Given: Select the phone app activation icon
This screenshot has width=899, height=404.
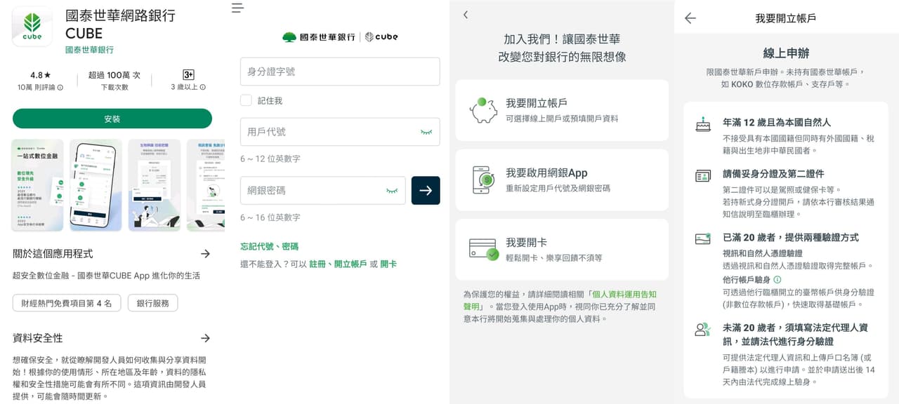Looking at the screenshot, I should pyautogui.click(x=484, y=180).
